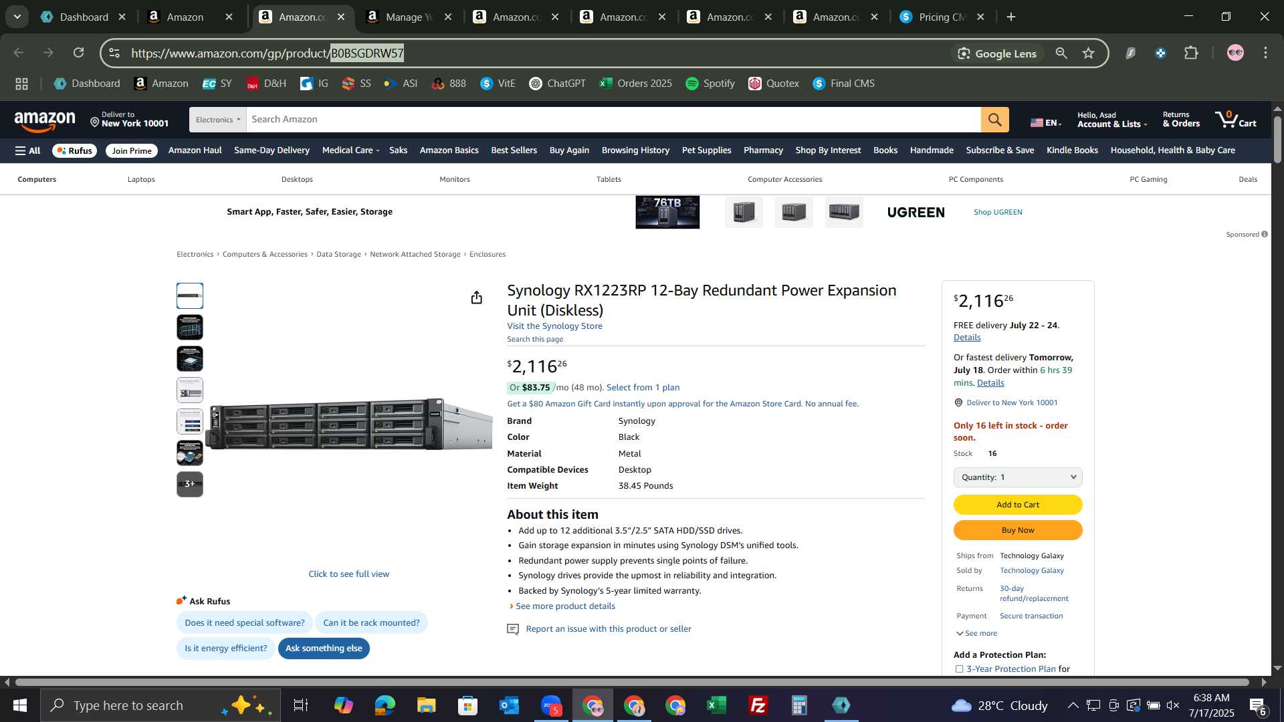1284x722 pixels.
Task: Switch to the Dashboard browser tab
Action: (83, 17)
